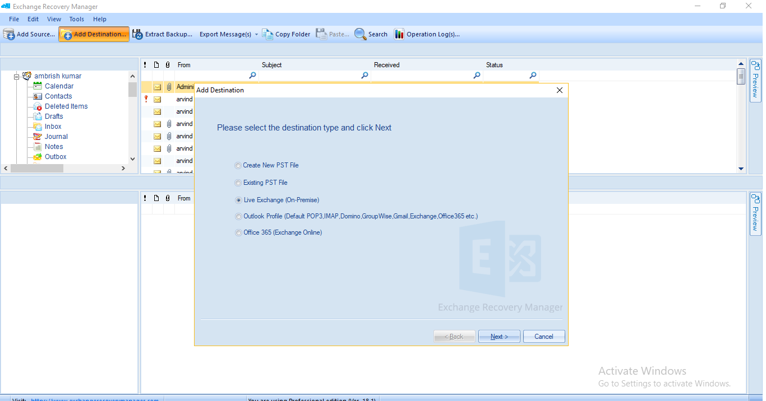Open the upper Preview side panel

point(755,81)
